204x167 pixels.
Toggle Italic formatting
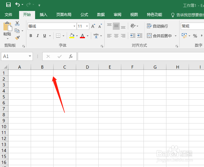coord(38,36)
